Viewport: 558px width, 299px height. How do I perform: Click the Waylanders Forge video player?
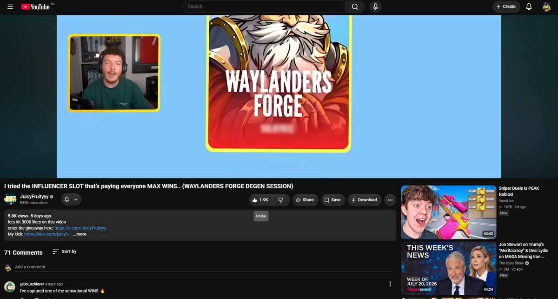279,96
